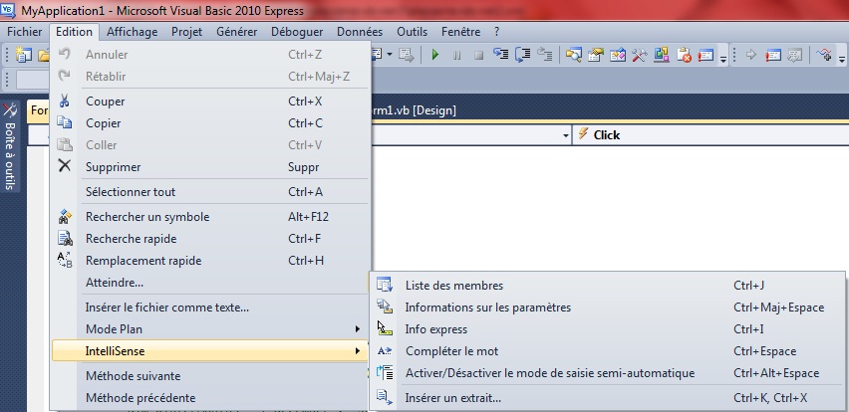Click the green Start Debugging play icon
The height and width of the screenshot is (412, 849).
[x=434, y=55]
